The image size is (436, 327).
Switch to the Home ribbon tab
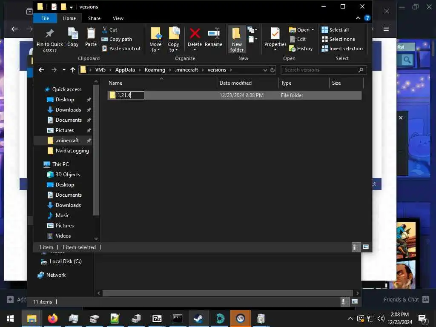(69, 18)
